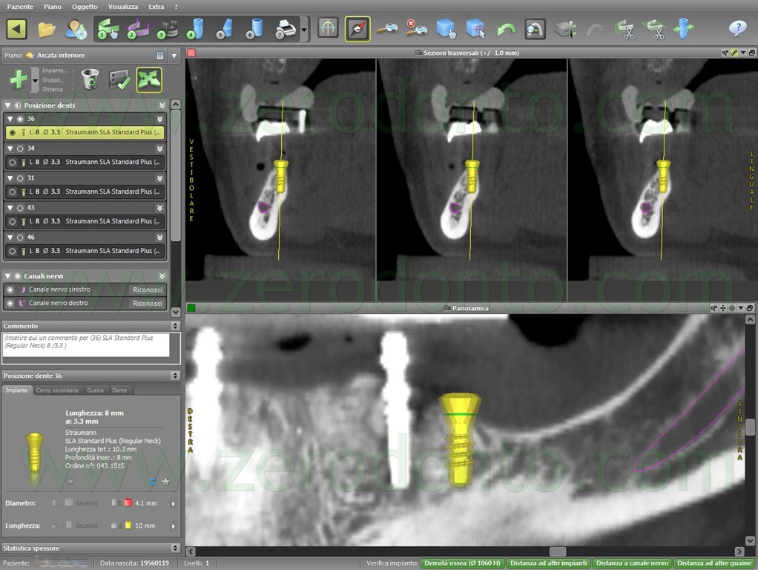The width and height of the screenshot is (758, 570).
Task: Open the help question mark bubble
Action: tap(738, 28)
